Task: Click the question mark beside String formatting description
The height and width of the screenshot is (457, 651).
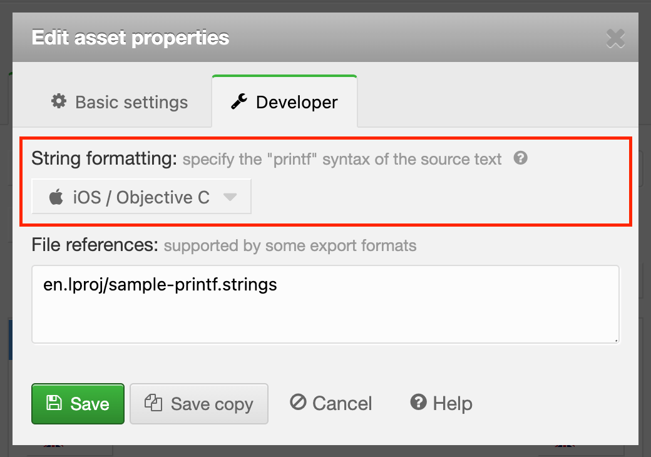Action: pos(520,158)
